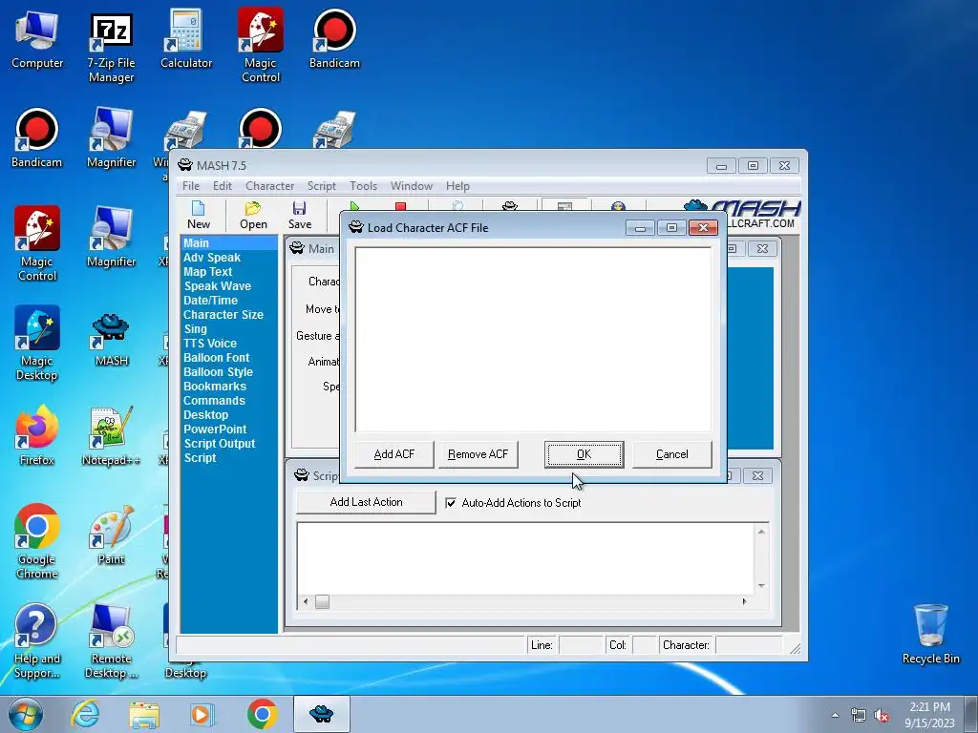Open the File menu
Image resolution: width=978 pixels, height=733 pixels.
[191, 186]
